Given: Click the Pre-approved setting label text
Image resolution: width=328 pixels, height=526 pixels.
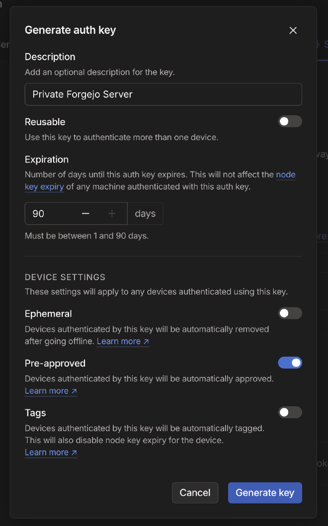Looking at the screenshot, I should [55, 363].
